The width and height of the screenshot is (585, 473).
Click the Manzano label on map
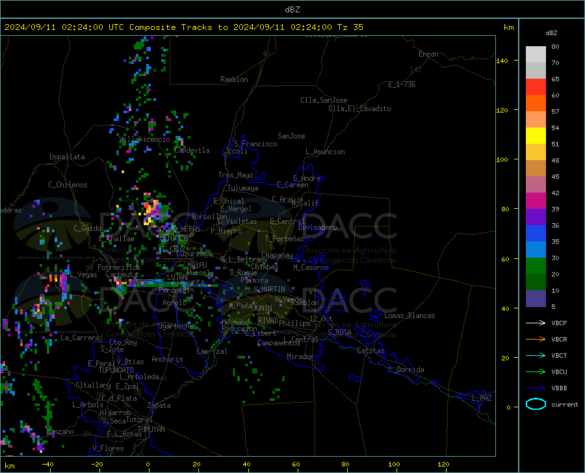coord(60,431)
